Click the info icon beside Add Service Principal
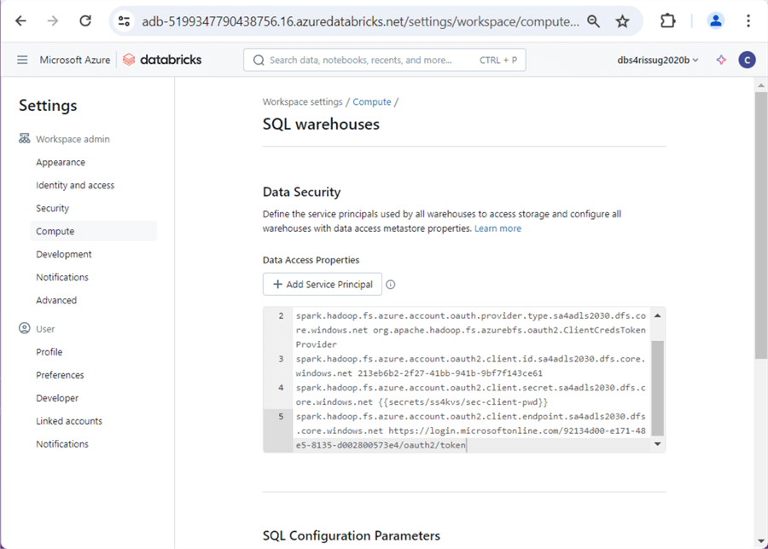The image size is (768, 549). pyautogui.click(x=391, y=285)
